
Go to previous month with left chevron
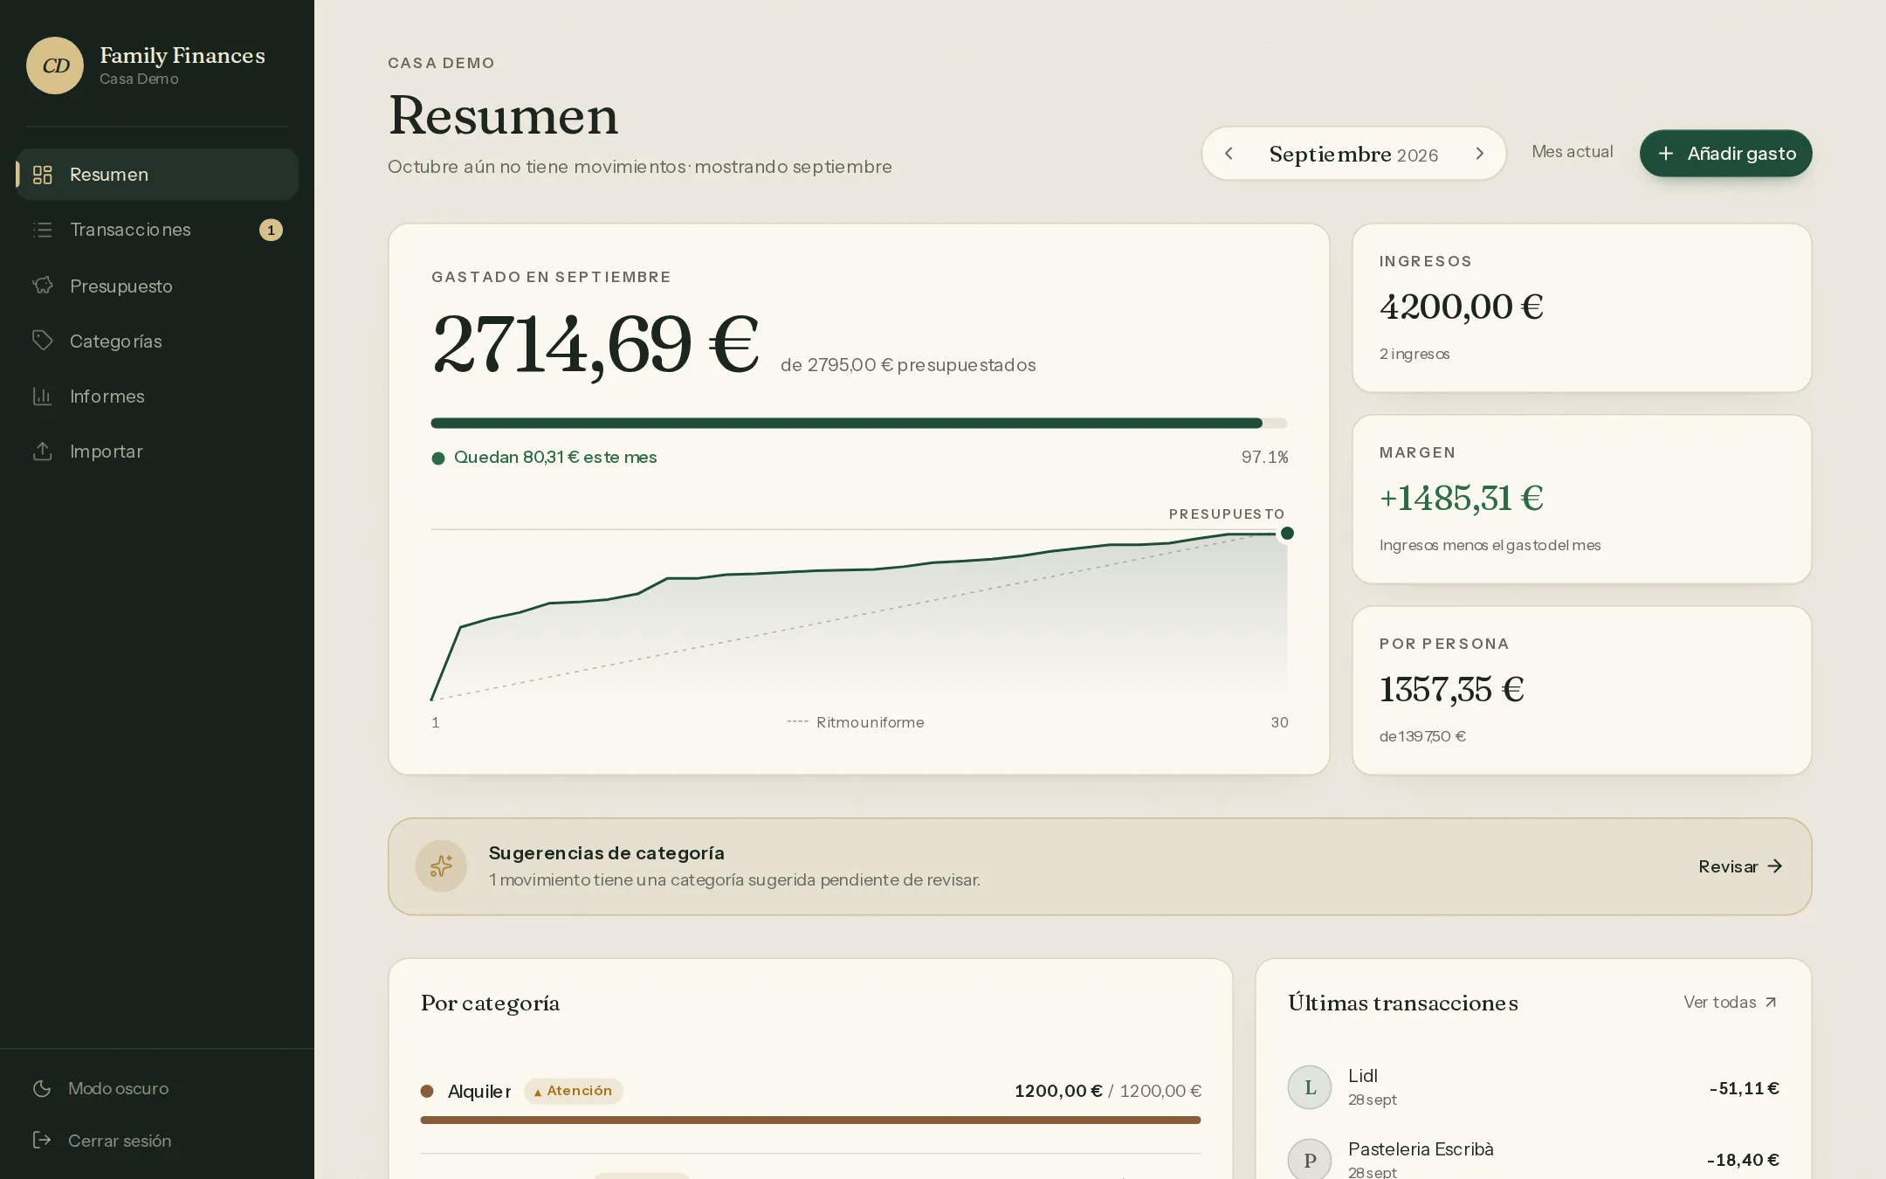click(1229, 154)
